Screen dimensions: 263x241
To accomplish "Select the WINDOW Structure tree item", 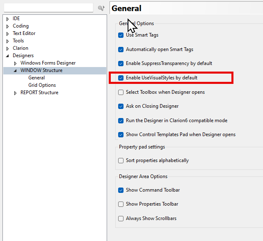I will 41,70.
